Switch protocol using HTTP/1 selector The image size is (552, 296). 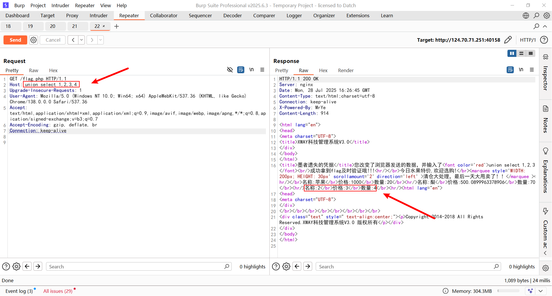click(x=528, y=40)
